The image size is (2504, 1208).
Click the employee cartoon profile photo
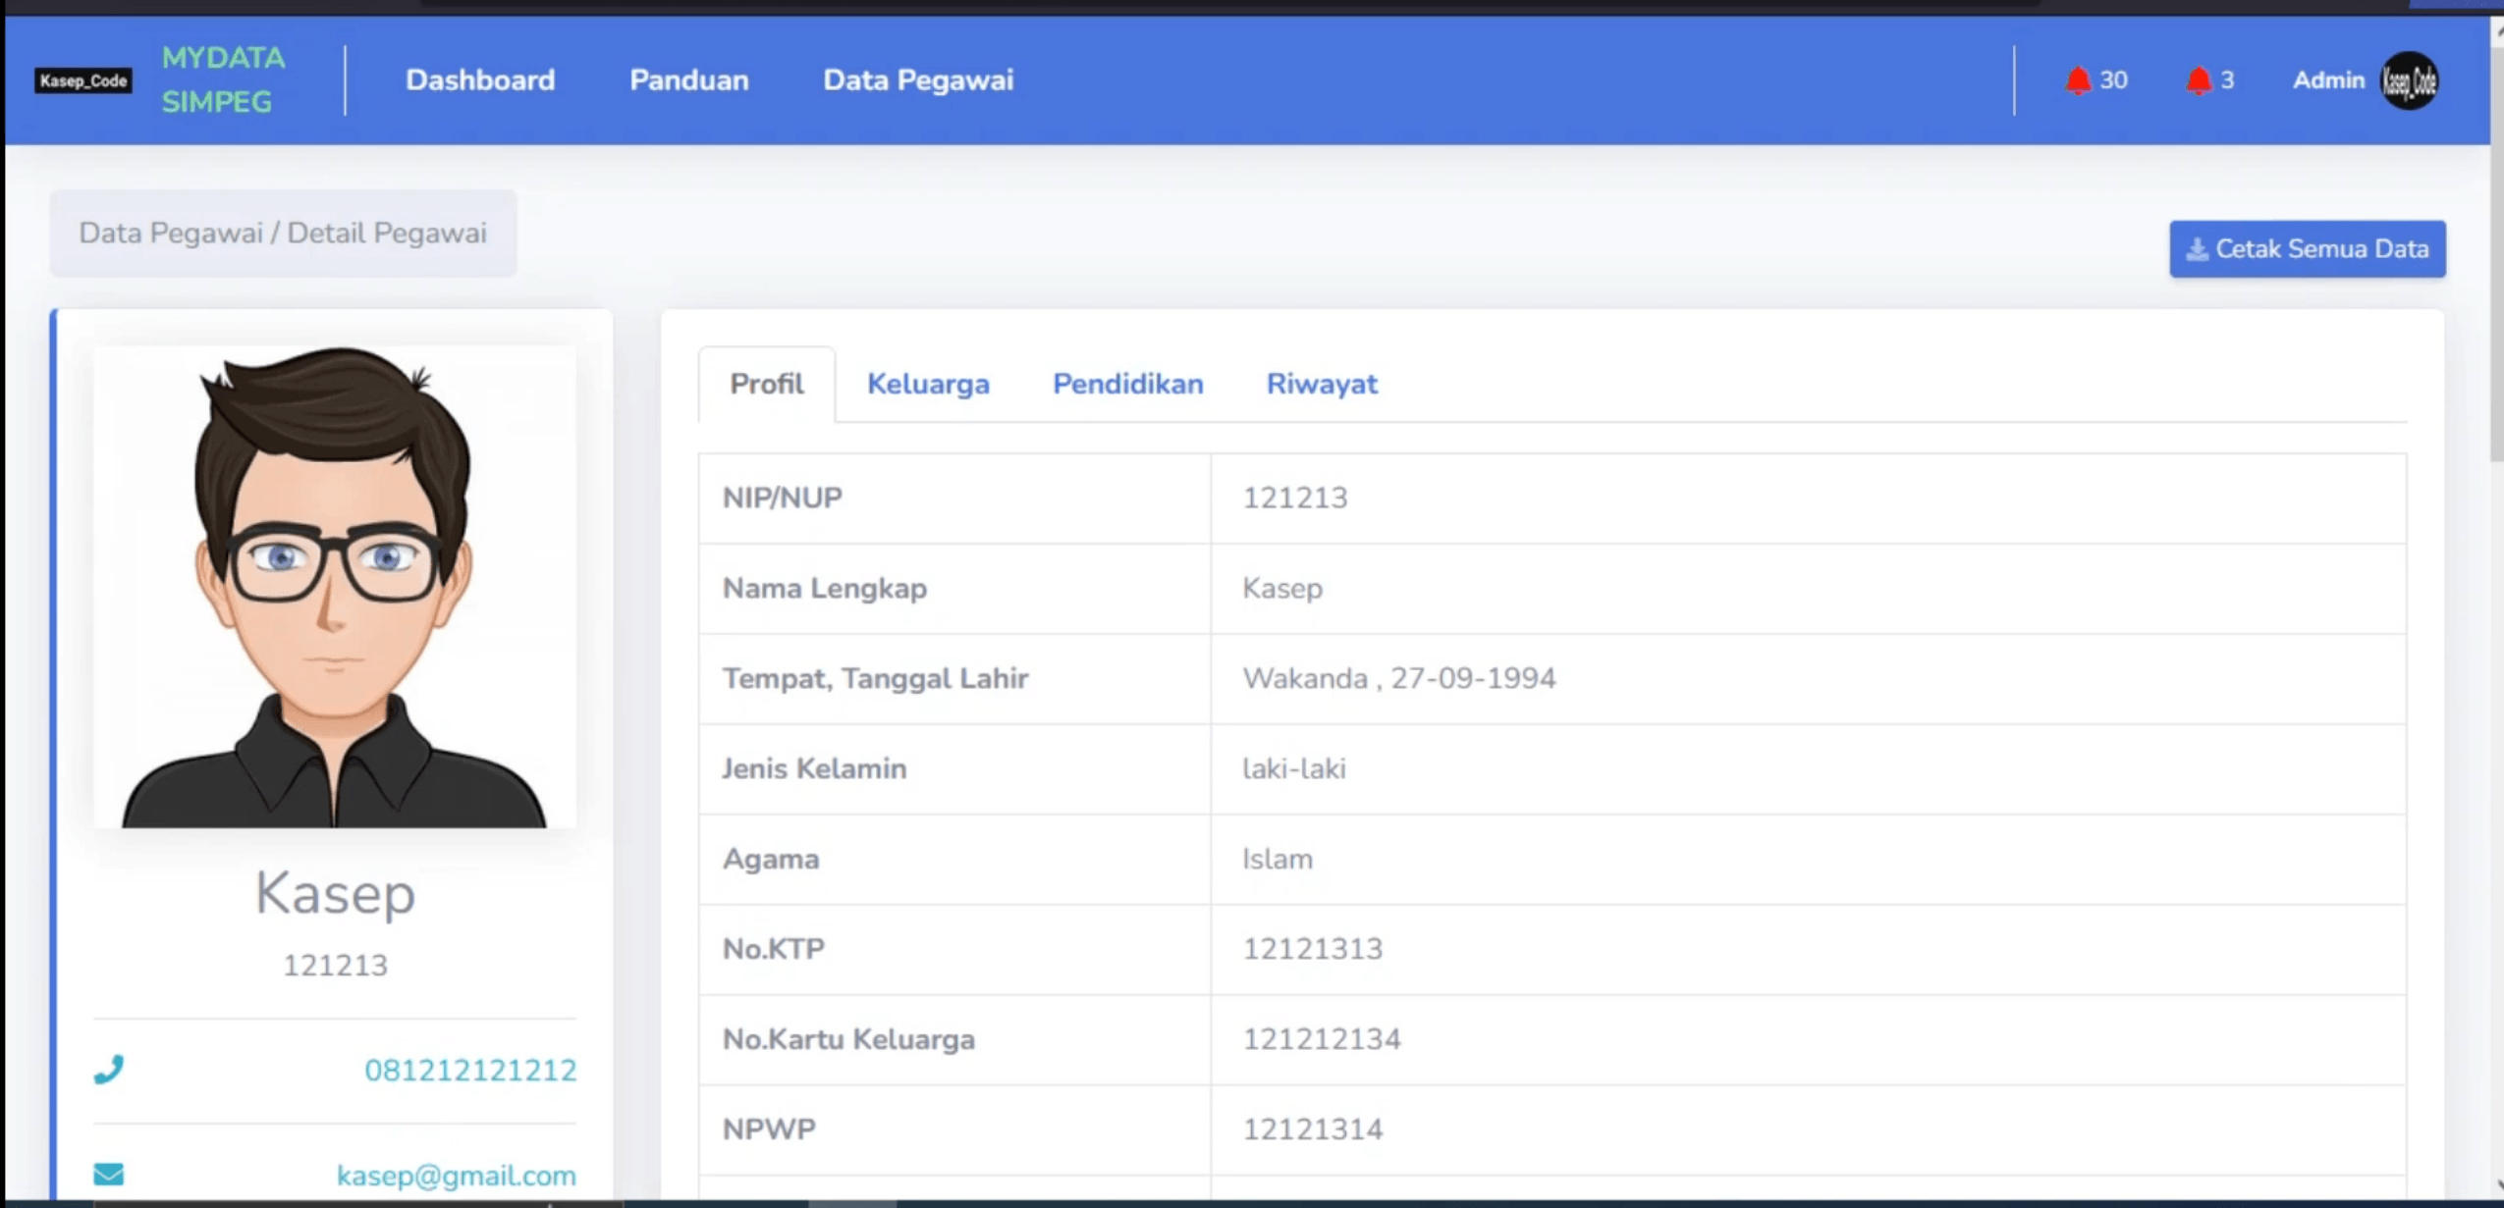(x=335, y=587)
